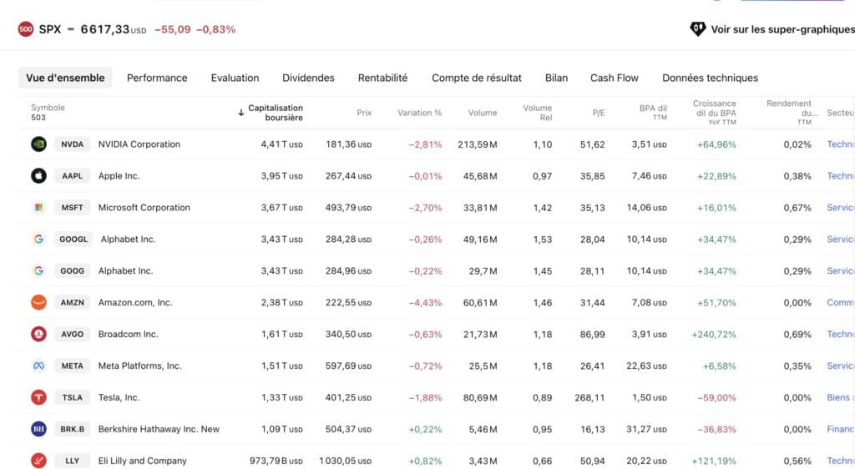
Task: Click the Amazon logo icon
Action: point(38,302)
